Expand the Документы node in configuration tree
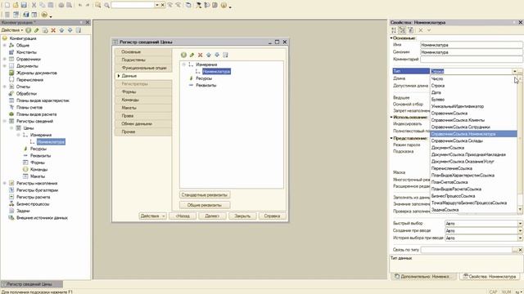 (5, 66)
